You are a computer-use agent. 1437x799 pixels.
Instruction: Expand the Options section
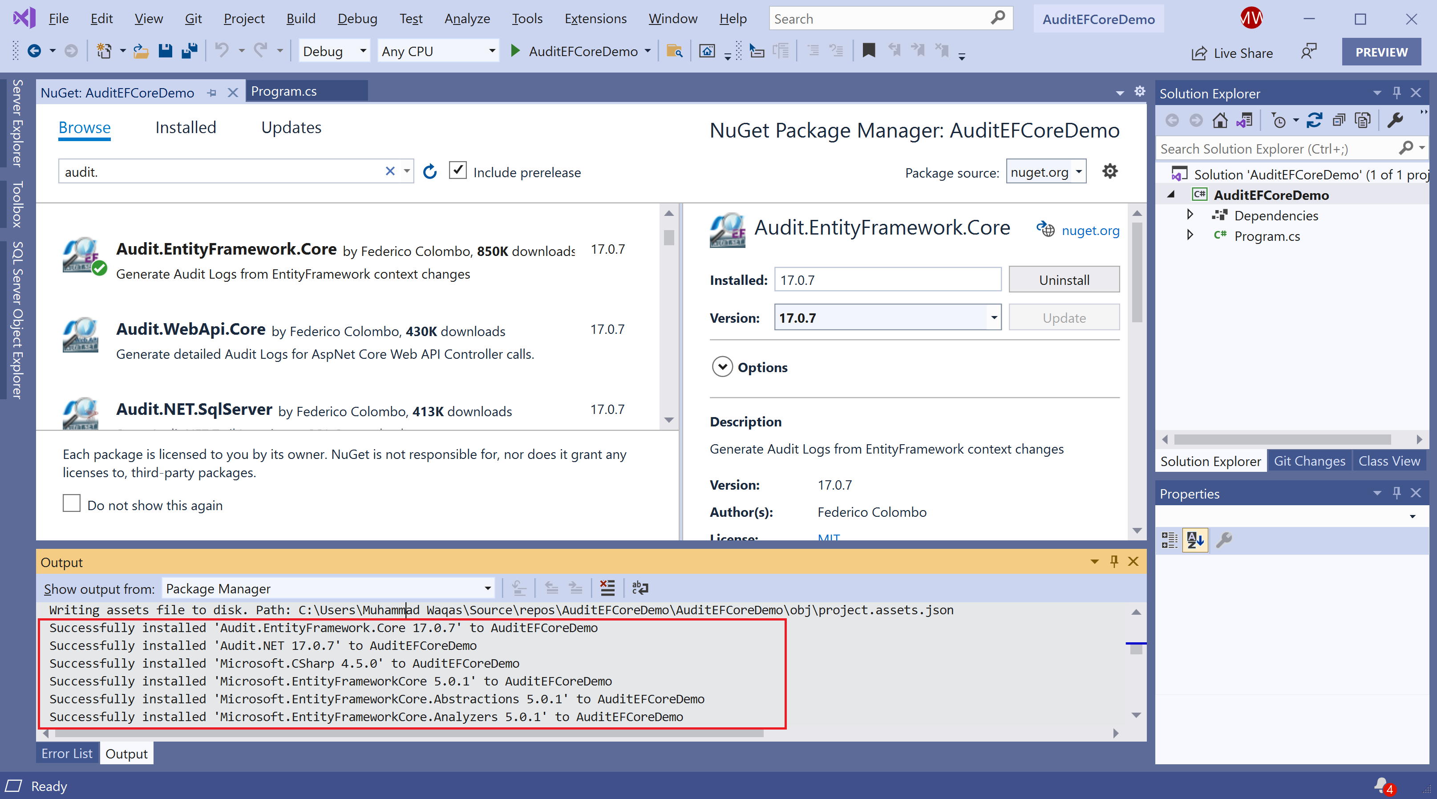pyautogui.click(x=722, y=367)
